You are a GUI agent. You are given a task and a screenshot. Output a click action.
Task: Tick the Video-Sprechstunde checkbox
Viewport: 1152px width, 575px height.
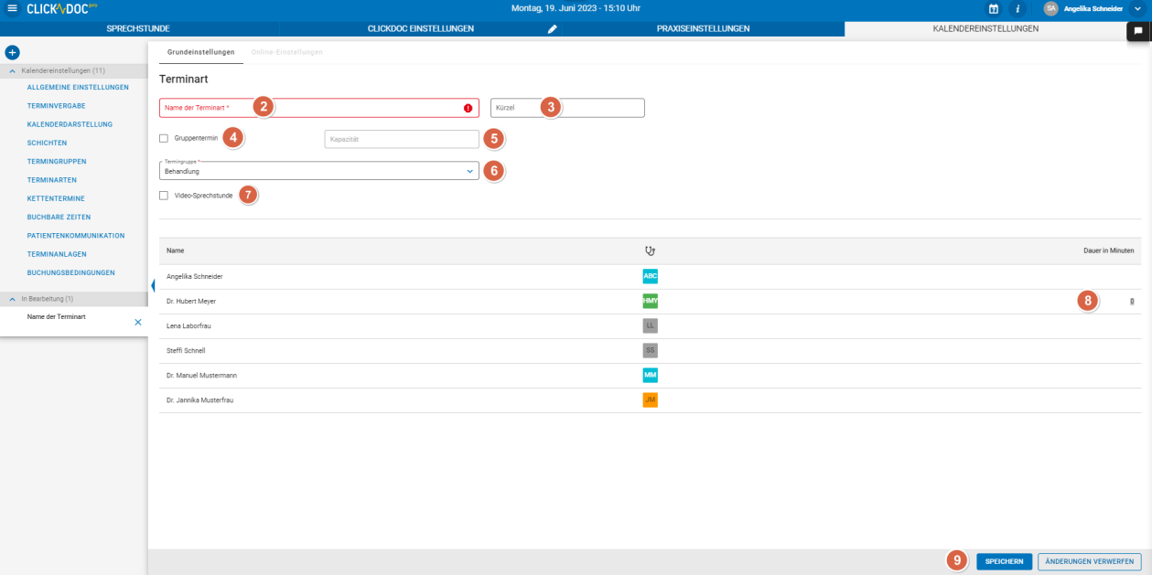pos(164,195)
